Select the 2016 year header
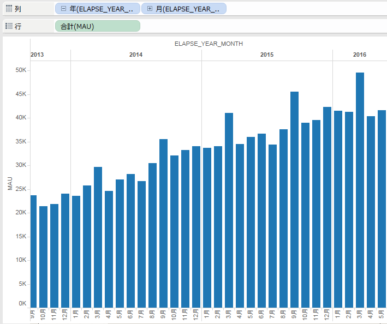Viewport: 387px width, 324px height. 360,55
